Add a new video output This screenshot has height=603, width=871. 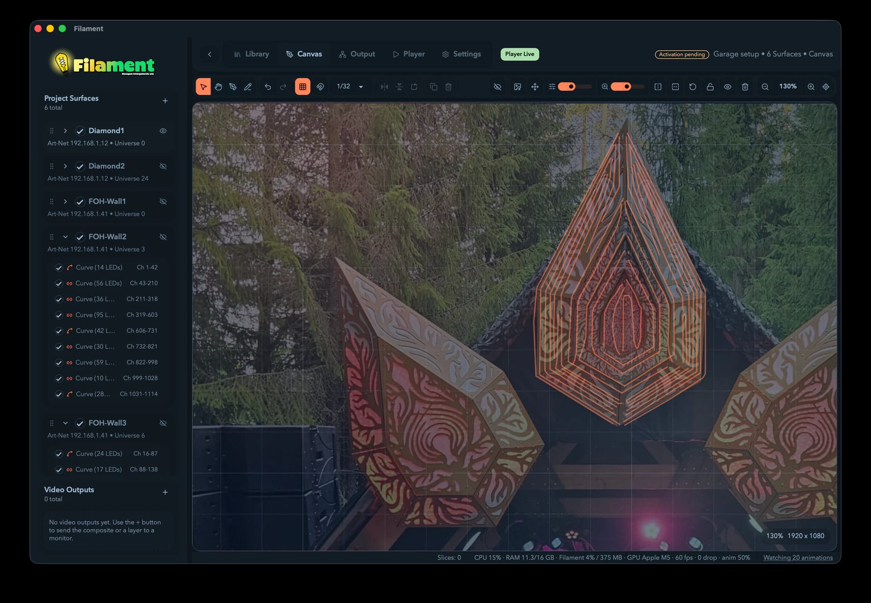click(x=165, y=492)
